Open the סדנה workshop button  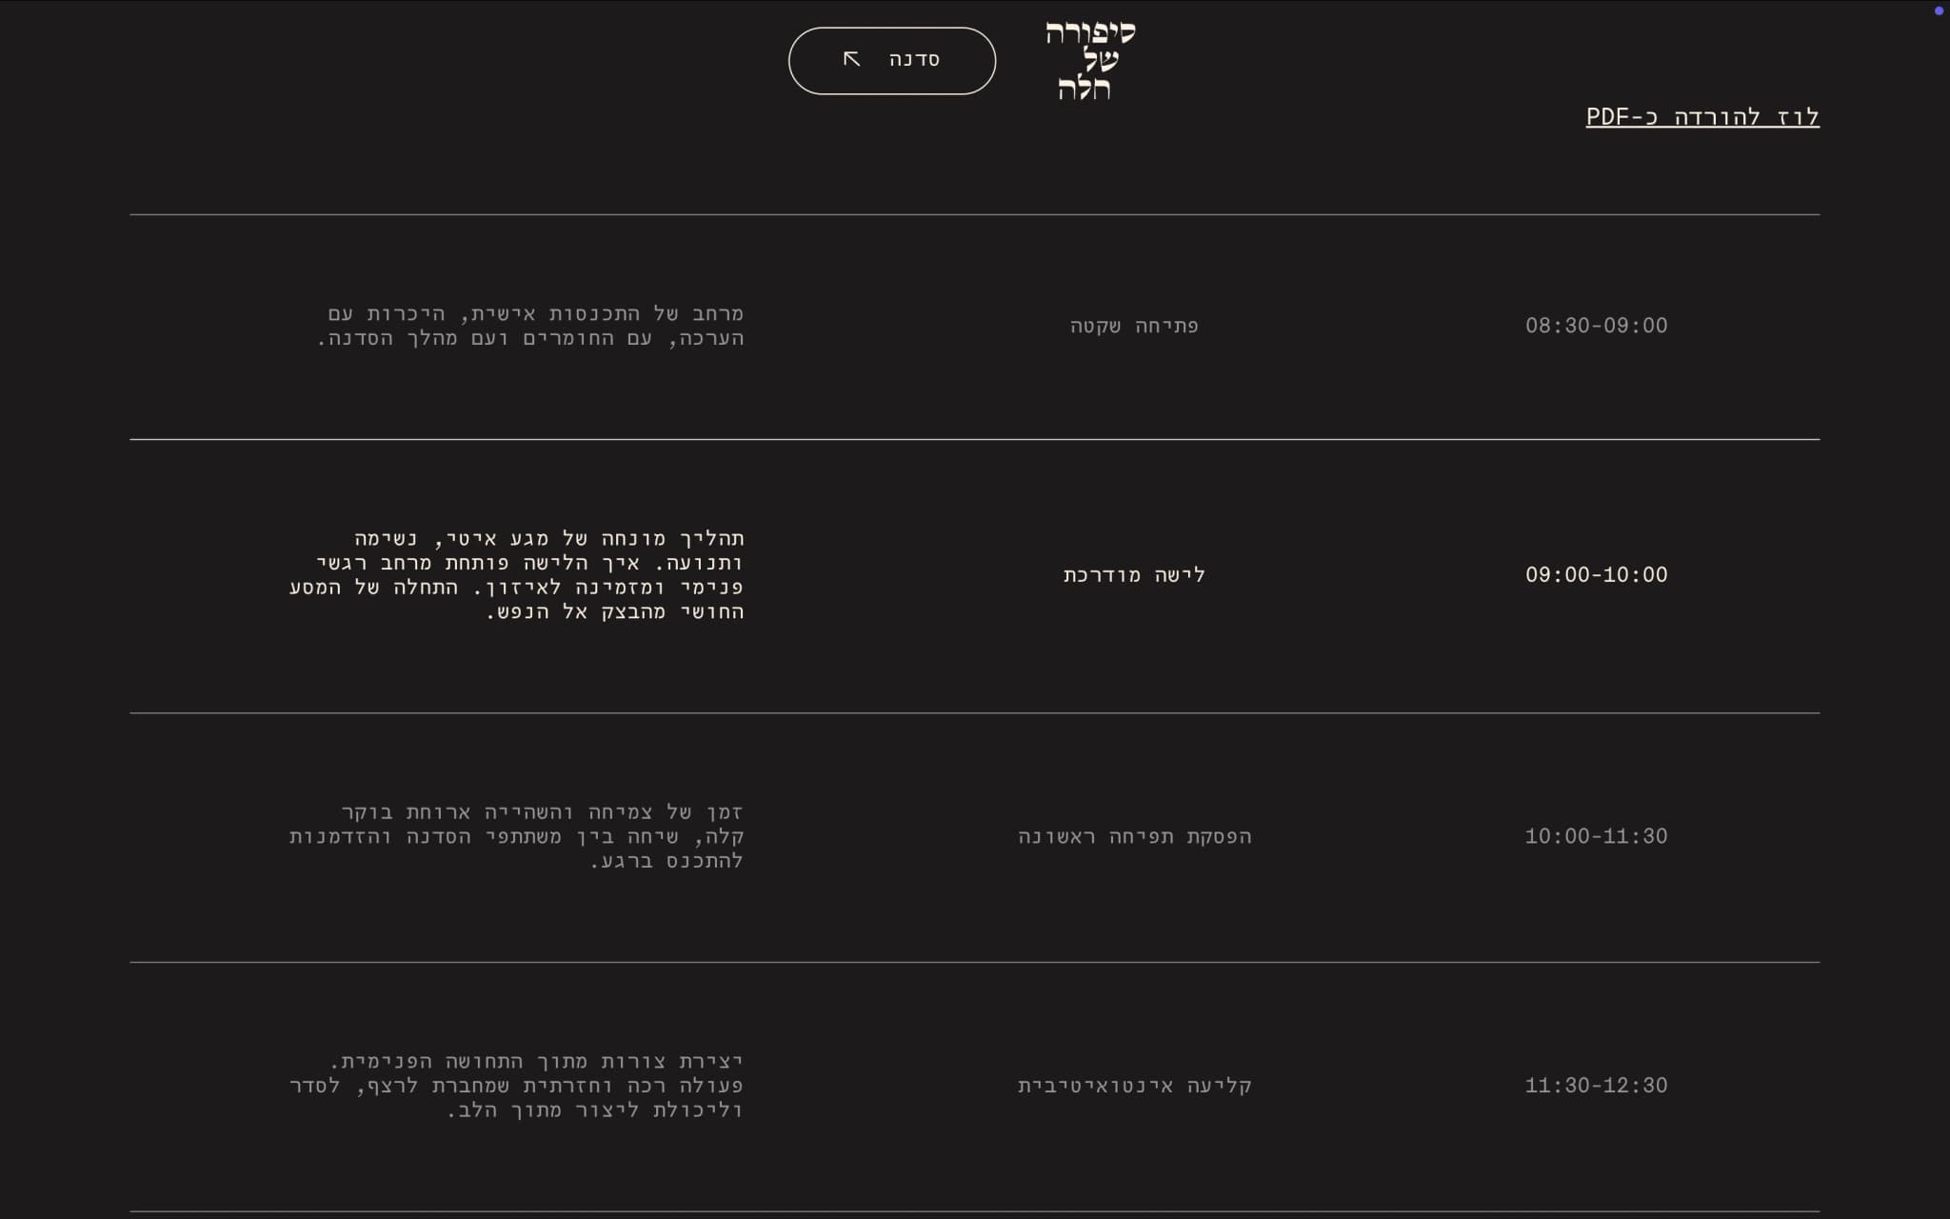(x=892, y=61)
